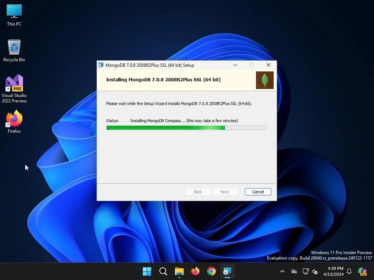
Task: Click the 'Status:' label
Action: click(x=112, y=121)
